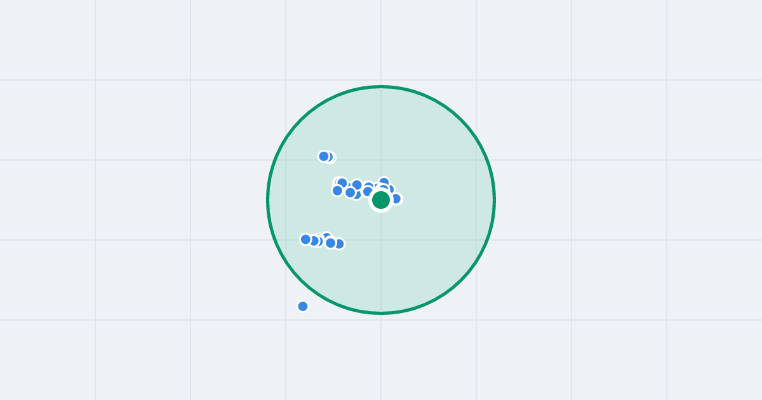
Task: Select the isolated blue marker outside the green circle
Action: tap(303, 306)
